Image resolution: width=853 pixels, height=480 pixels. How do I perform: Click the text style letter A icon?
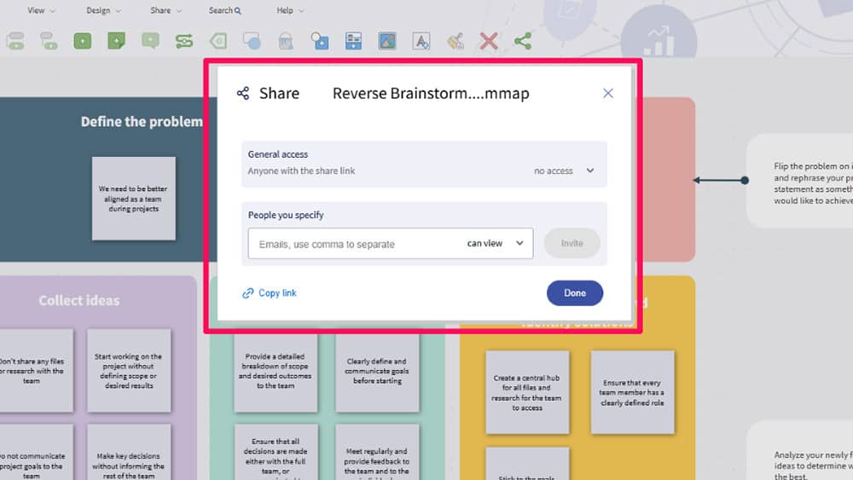(x=421, y=41)
